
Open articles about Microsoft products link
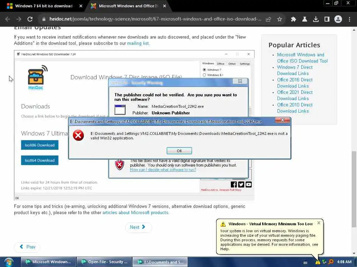coord(136,213)
